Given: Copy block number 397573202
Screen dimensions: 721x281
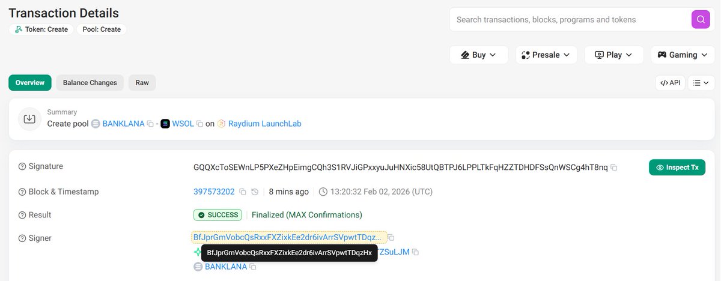Looking at the screenshot, I should pyautogui.click(x=243, y=192).
